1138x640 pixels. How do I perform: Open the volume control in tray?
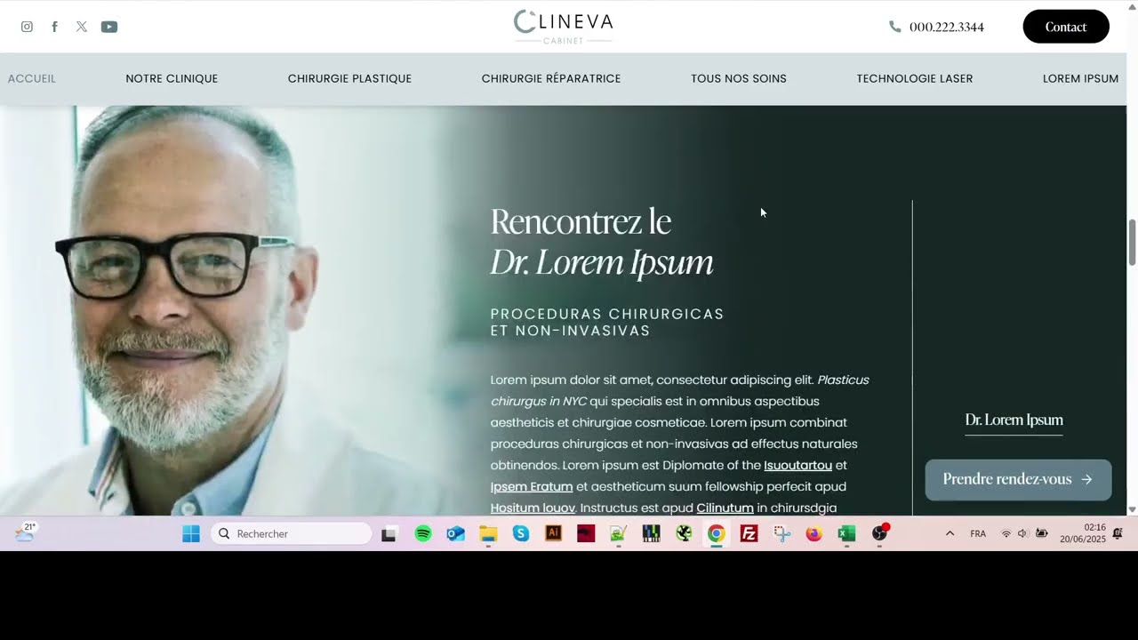pyautogui.click(x=1022, y=533)
